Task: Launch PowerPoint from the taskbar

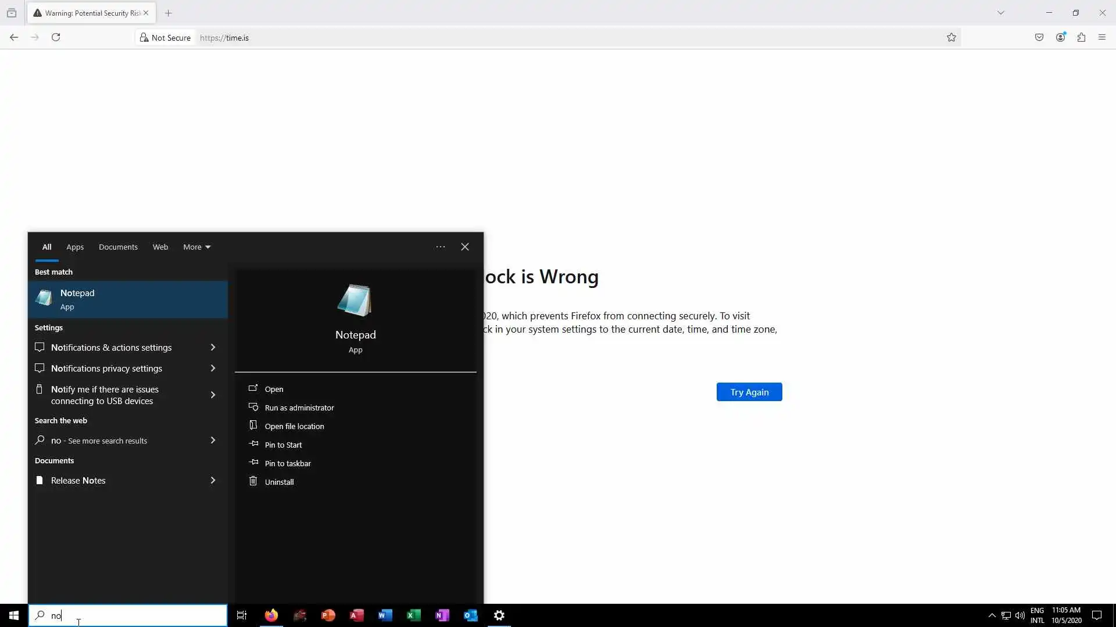Action: (328, 615)
